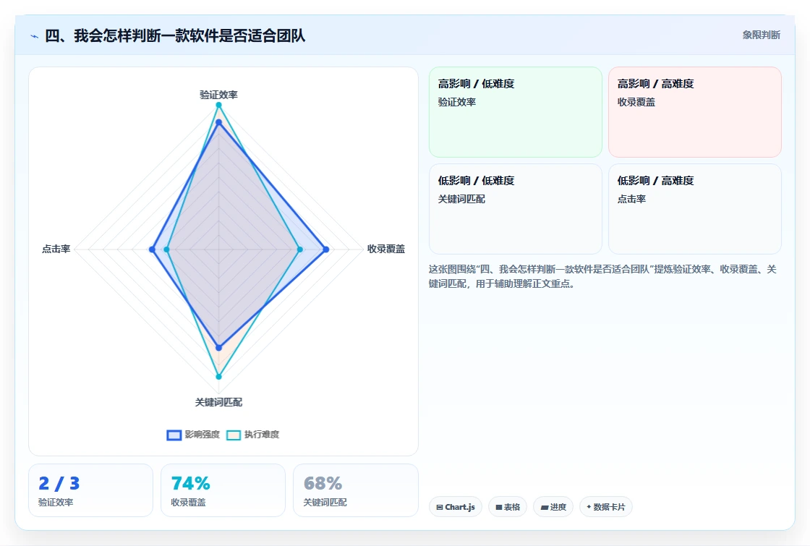This screenshot has width=810, height=546.
Task: Click the 关键词匹配 radar axis label
Action: (x=218, y=402)
